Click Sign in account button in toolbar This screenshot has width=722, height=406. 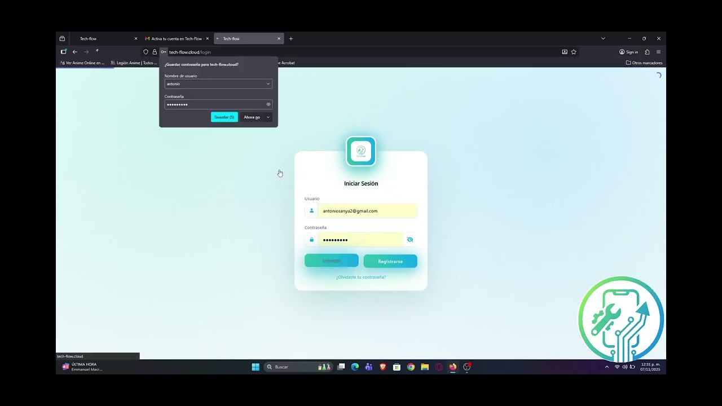tap(628, 52)
